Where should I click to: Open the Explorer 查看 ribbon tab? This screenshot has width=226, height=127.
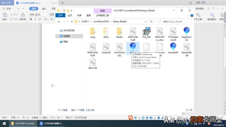[89, 15]
